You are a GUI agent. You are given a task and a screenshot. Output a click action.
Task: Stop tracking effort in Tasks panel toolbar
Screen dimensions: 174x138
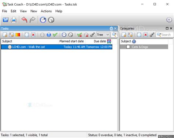click(x=70, y=35)
